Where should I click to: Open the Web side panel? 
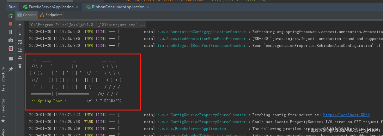pyautogui.click(x=3, y=132)
